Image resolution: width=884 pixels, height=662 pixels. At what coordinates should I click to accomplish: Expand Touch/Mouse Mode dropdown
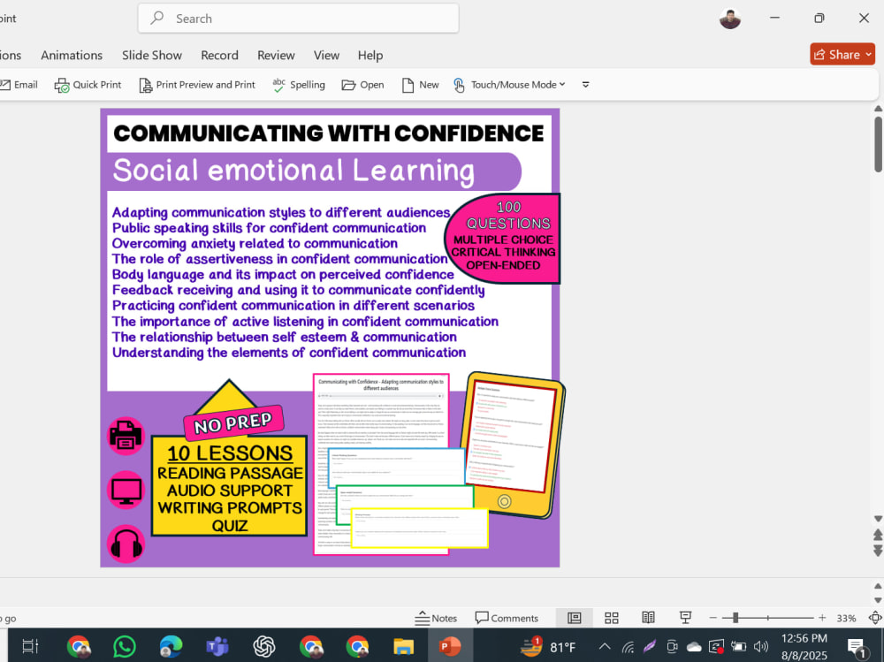point(561,85)
